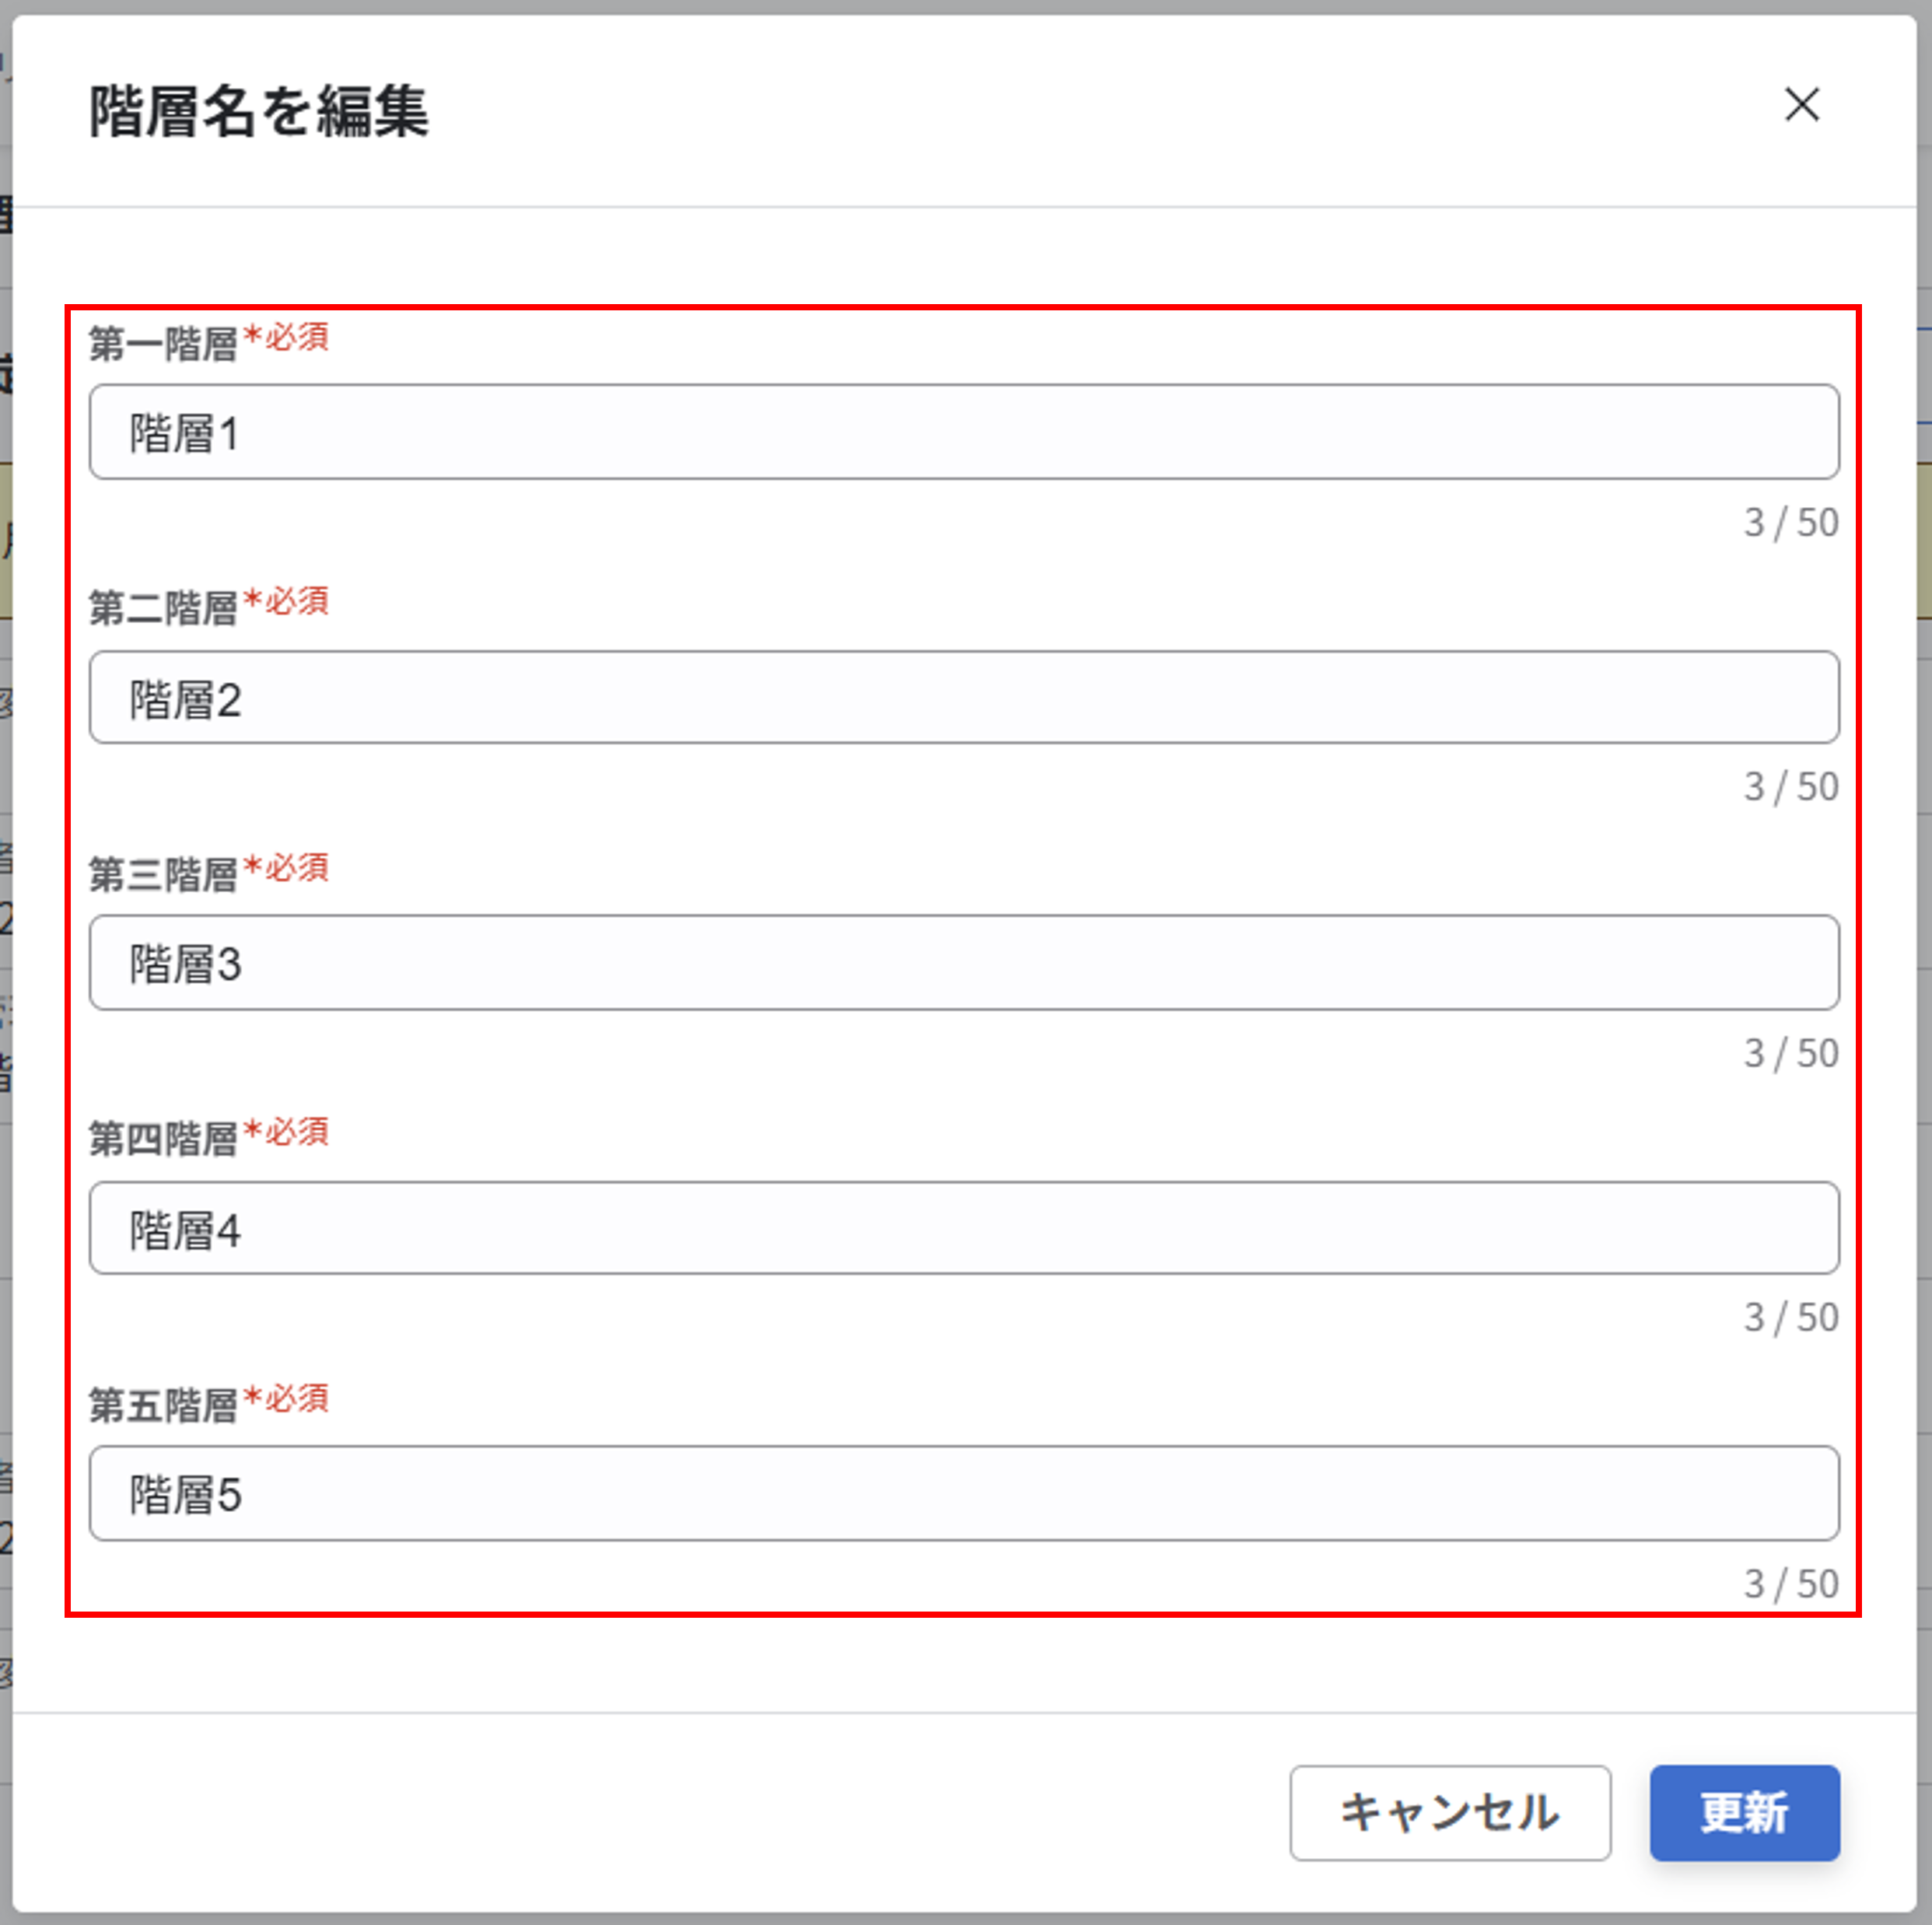Click the 階層名を編集 dialog title
The image size is (1932, 1925).
(259, 110)
